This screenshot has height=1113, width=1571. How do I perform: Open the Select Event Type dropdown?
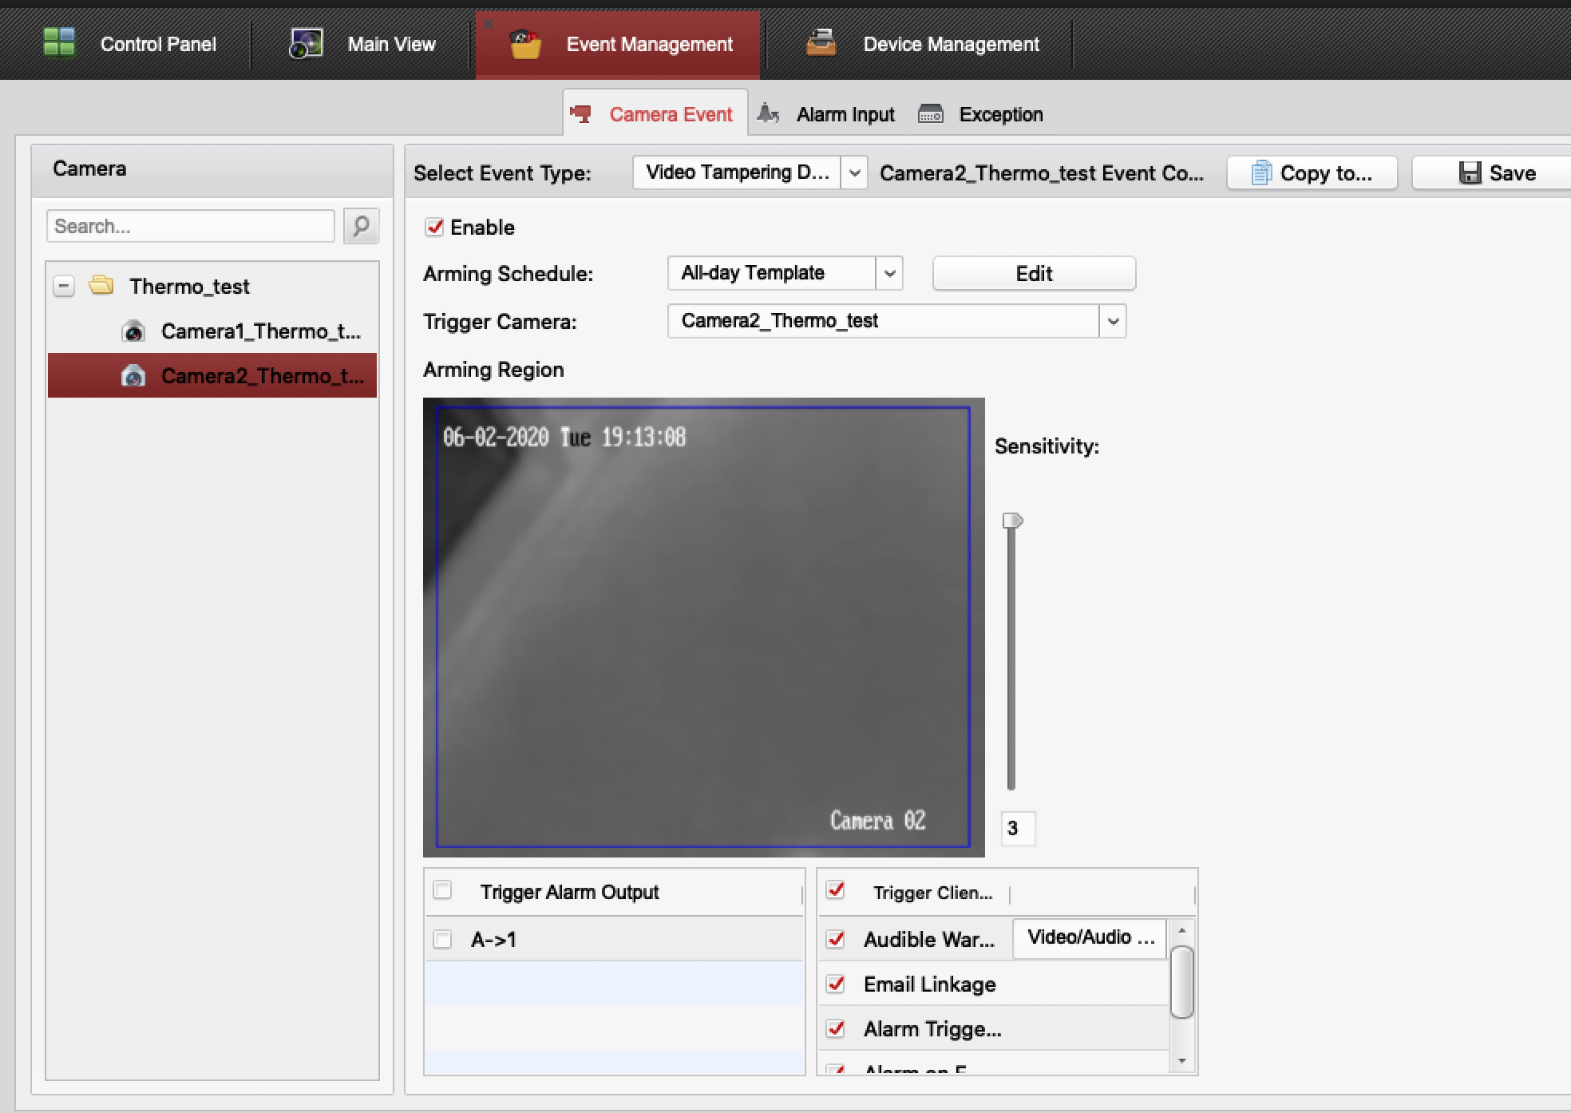tap(854, 172)
